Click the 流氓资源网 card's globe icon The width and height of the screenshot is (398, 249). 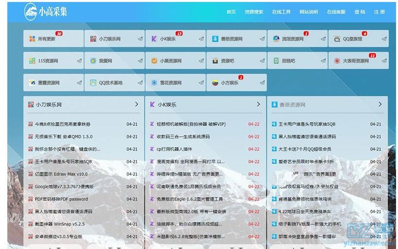click(276, 39)
